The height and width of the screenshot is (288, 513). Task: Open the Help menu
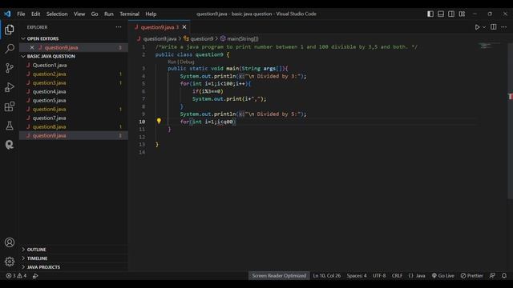point(151,14)
